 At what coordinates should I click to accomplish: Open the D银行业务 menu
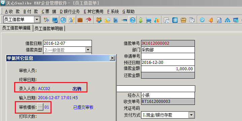point(70,11)
